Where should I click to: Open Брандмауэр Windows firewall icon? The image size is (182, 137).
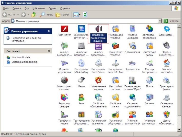tap(115, 46)
